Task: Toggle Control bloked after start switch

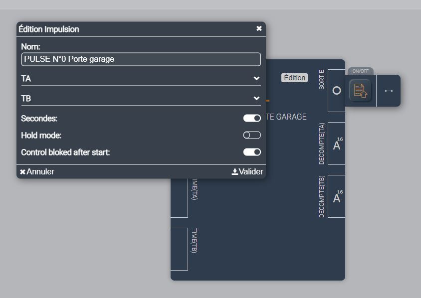Action: coord(252,152)
